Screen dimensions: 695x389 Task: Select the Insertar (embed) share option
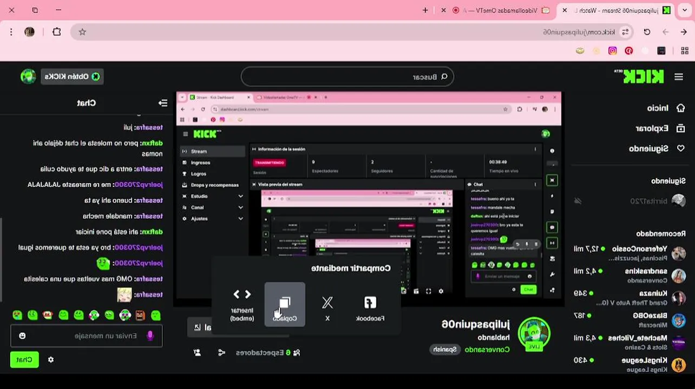pyautogui.click(x=242, y=305)
